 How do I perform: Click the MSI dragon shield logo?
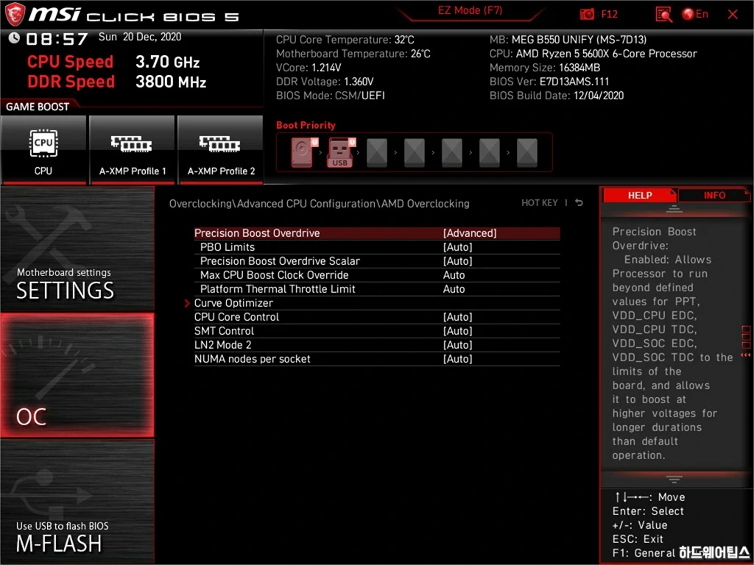point(15,15)
